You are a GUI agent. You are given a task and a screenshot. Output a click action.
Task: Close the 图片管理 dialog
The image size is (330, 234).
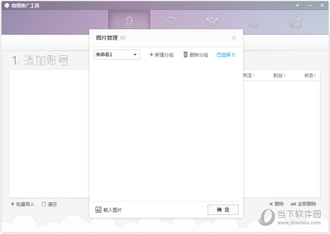click(x=234, y=38)
